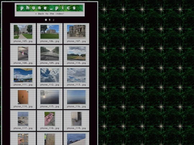Viewport: 194px width, 145px height.
Task: Open the phone_115.jpg water reflection photo
Action: click(x=50, y=97)
